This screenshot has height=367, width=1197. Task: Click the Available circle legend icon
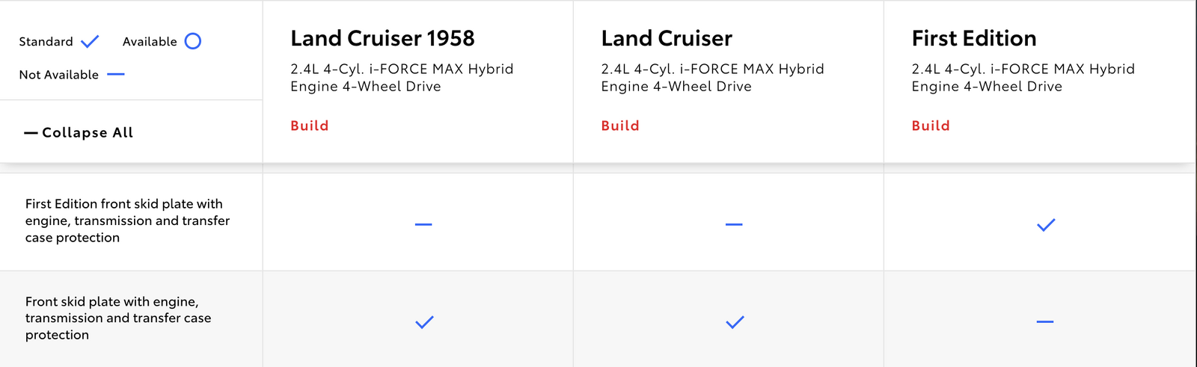pos(193,41)
